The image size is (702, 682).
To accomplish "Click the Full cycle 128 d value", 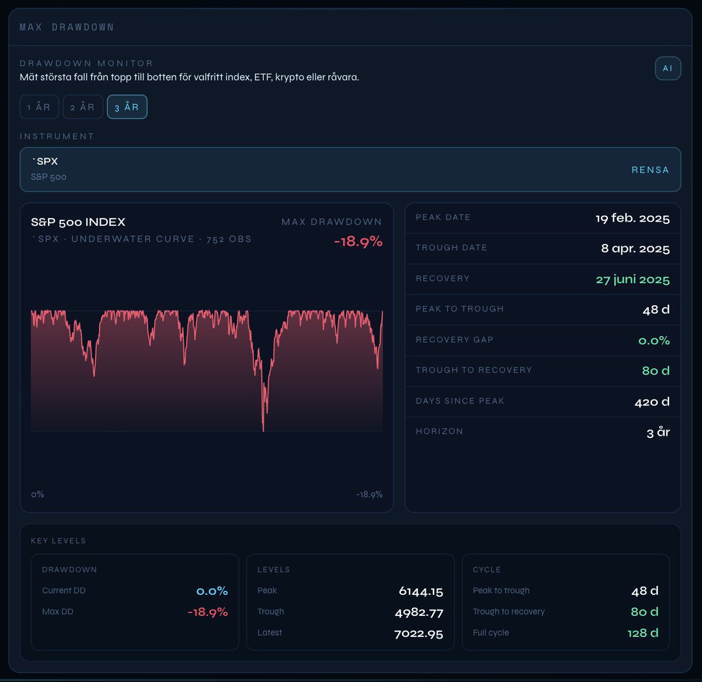I will click(x=643, y=633).
